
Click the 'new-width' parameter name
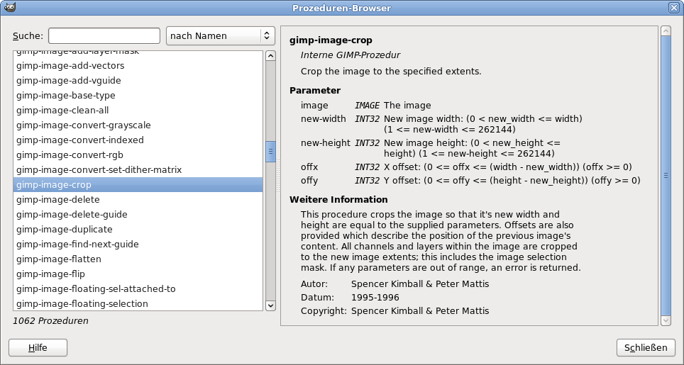tap(324, 119)
